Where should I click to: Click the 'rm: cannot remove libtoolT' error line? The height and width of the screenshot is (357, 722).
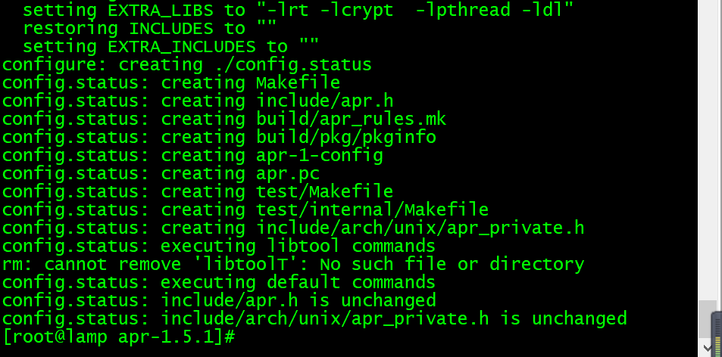pyautogui.click(x=293, y=264)
